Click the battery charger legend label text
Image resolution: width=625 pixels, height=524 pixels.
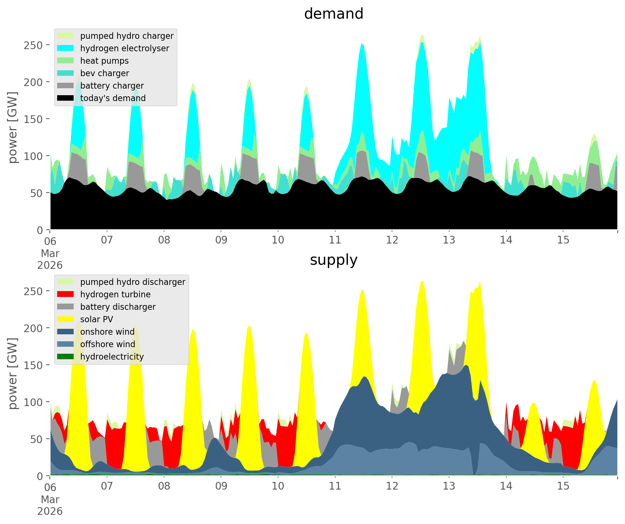click(112, 86)
